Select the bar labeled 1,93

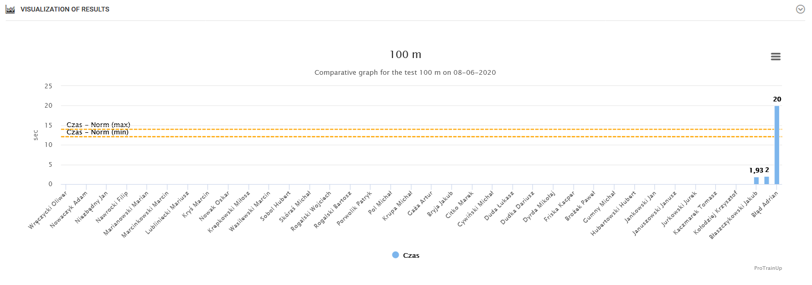756,180
